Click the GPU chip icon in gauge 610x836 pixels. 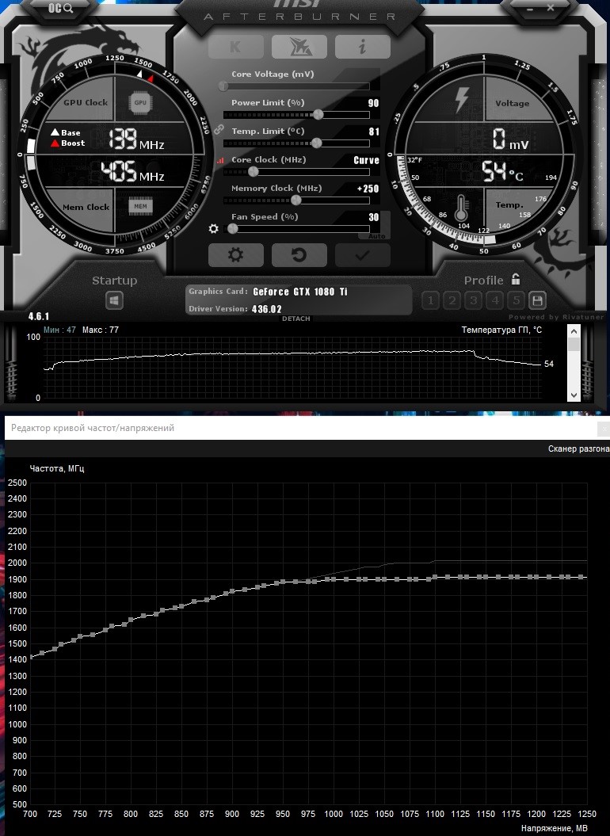tap(140, 102)
